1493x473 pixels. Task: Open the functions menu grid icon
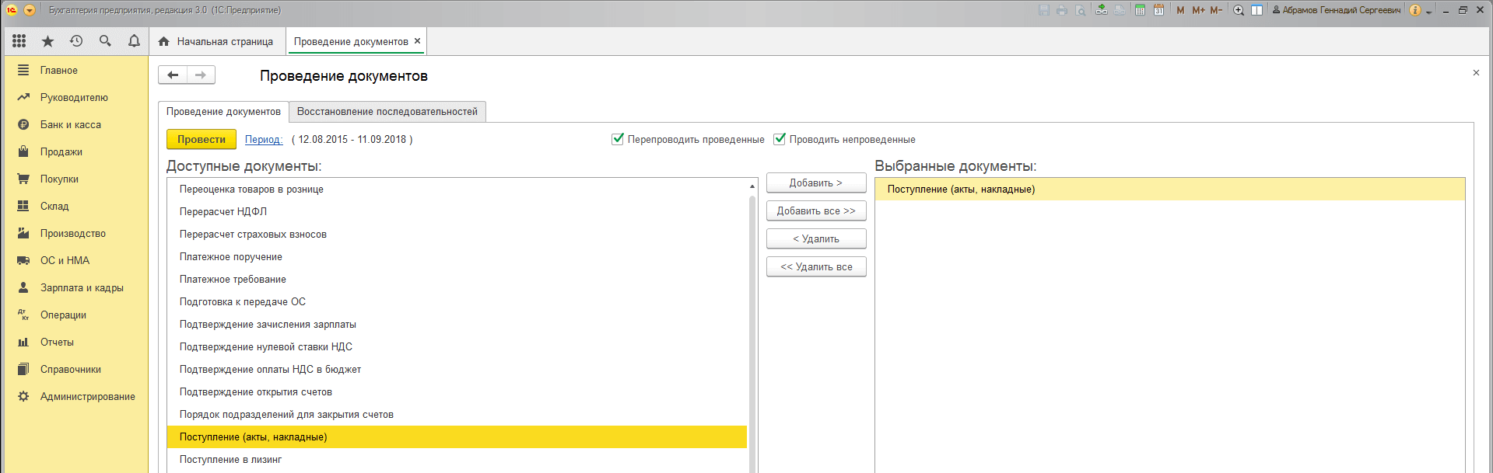click(x=19, y=41)
